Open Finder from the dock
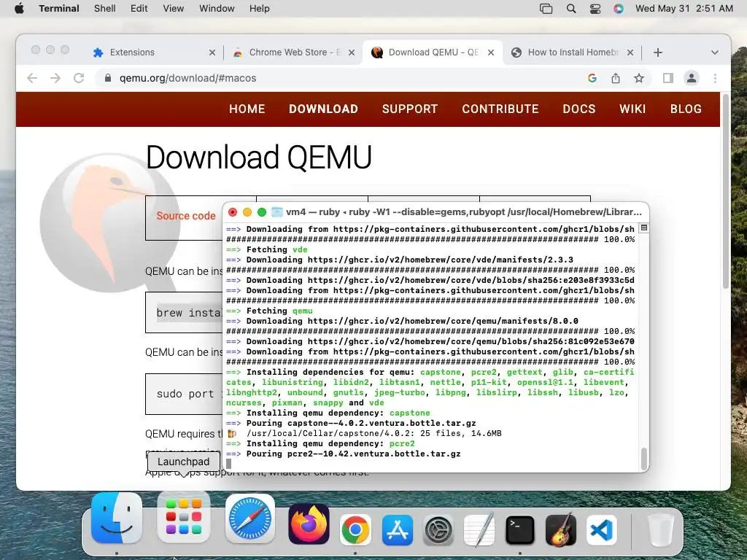 point(117,518)
